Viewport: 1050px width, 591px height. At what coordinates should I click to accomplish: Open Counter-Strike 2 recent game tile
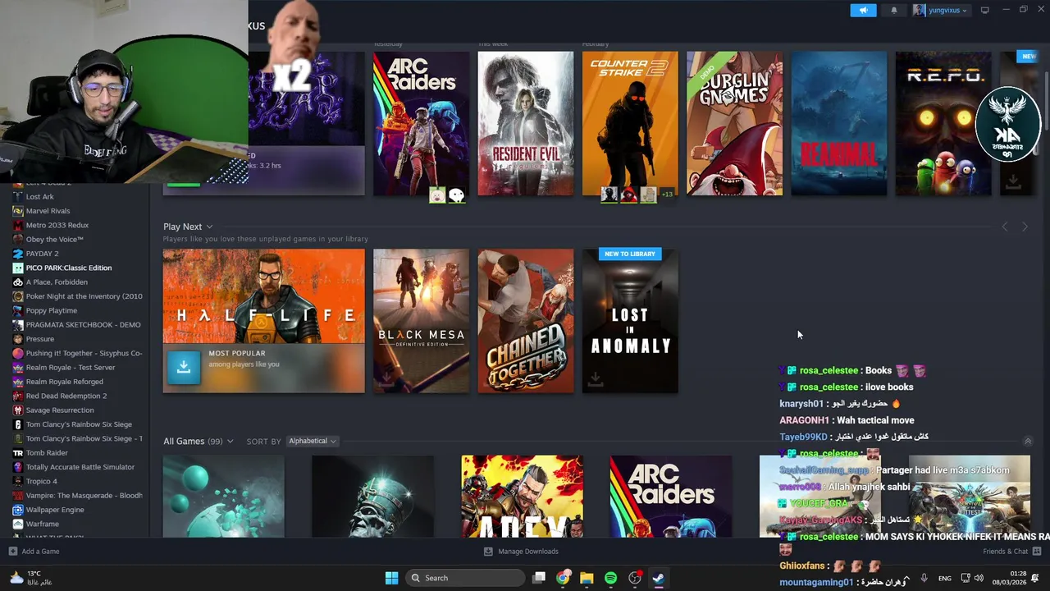pos(630,124)
